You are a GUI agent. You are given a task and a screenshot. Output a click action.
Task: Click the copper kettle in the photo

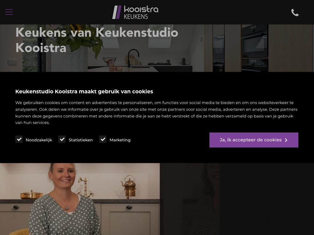click(x=129, y=186)
